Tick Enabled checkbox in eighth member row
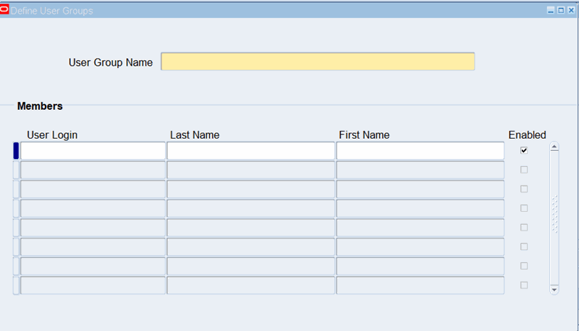Screen dimensions: 579x331 click(x=523, y=285)
